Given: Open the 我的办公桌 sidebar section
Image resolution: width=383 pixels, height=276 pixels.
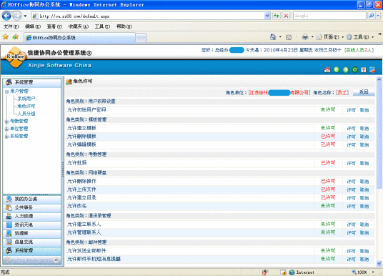Looking at the screenshot, I should 32,199.
